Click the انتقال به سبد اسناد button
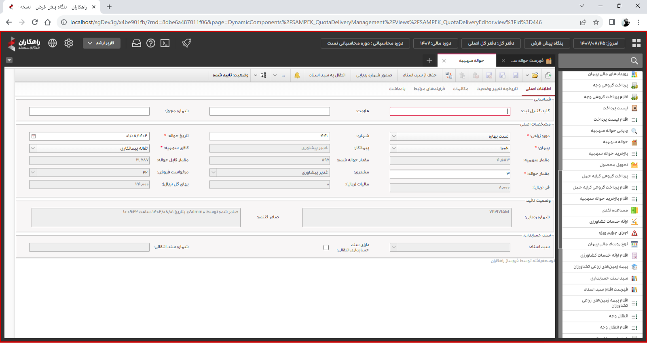Viewport: 647px width, 343px height. [x=328, y=75]
